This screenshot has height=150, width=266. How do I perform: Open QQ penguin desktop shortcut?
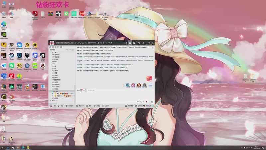tap(43, 66)
